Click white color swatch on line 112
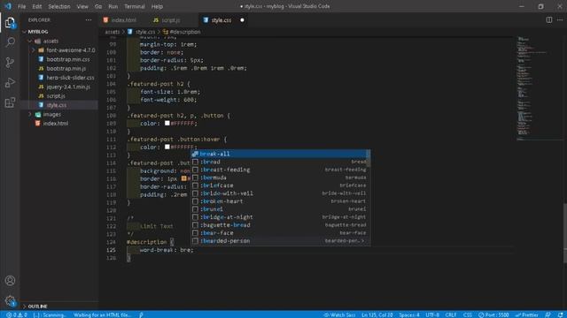Viewport: 567px width, 318px height. (x=167, y=147)
